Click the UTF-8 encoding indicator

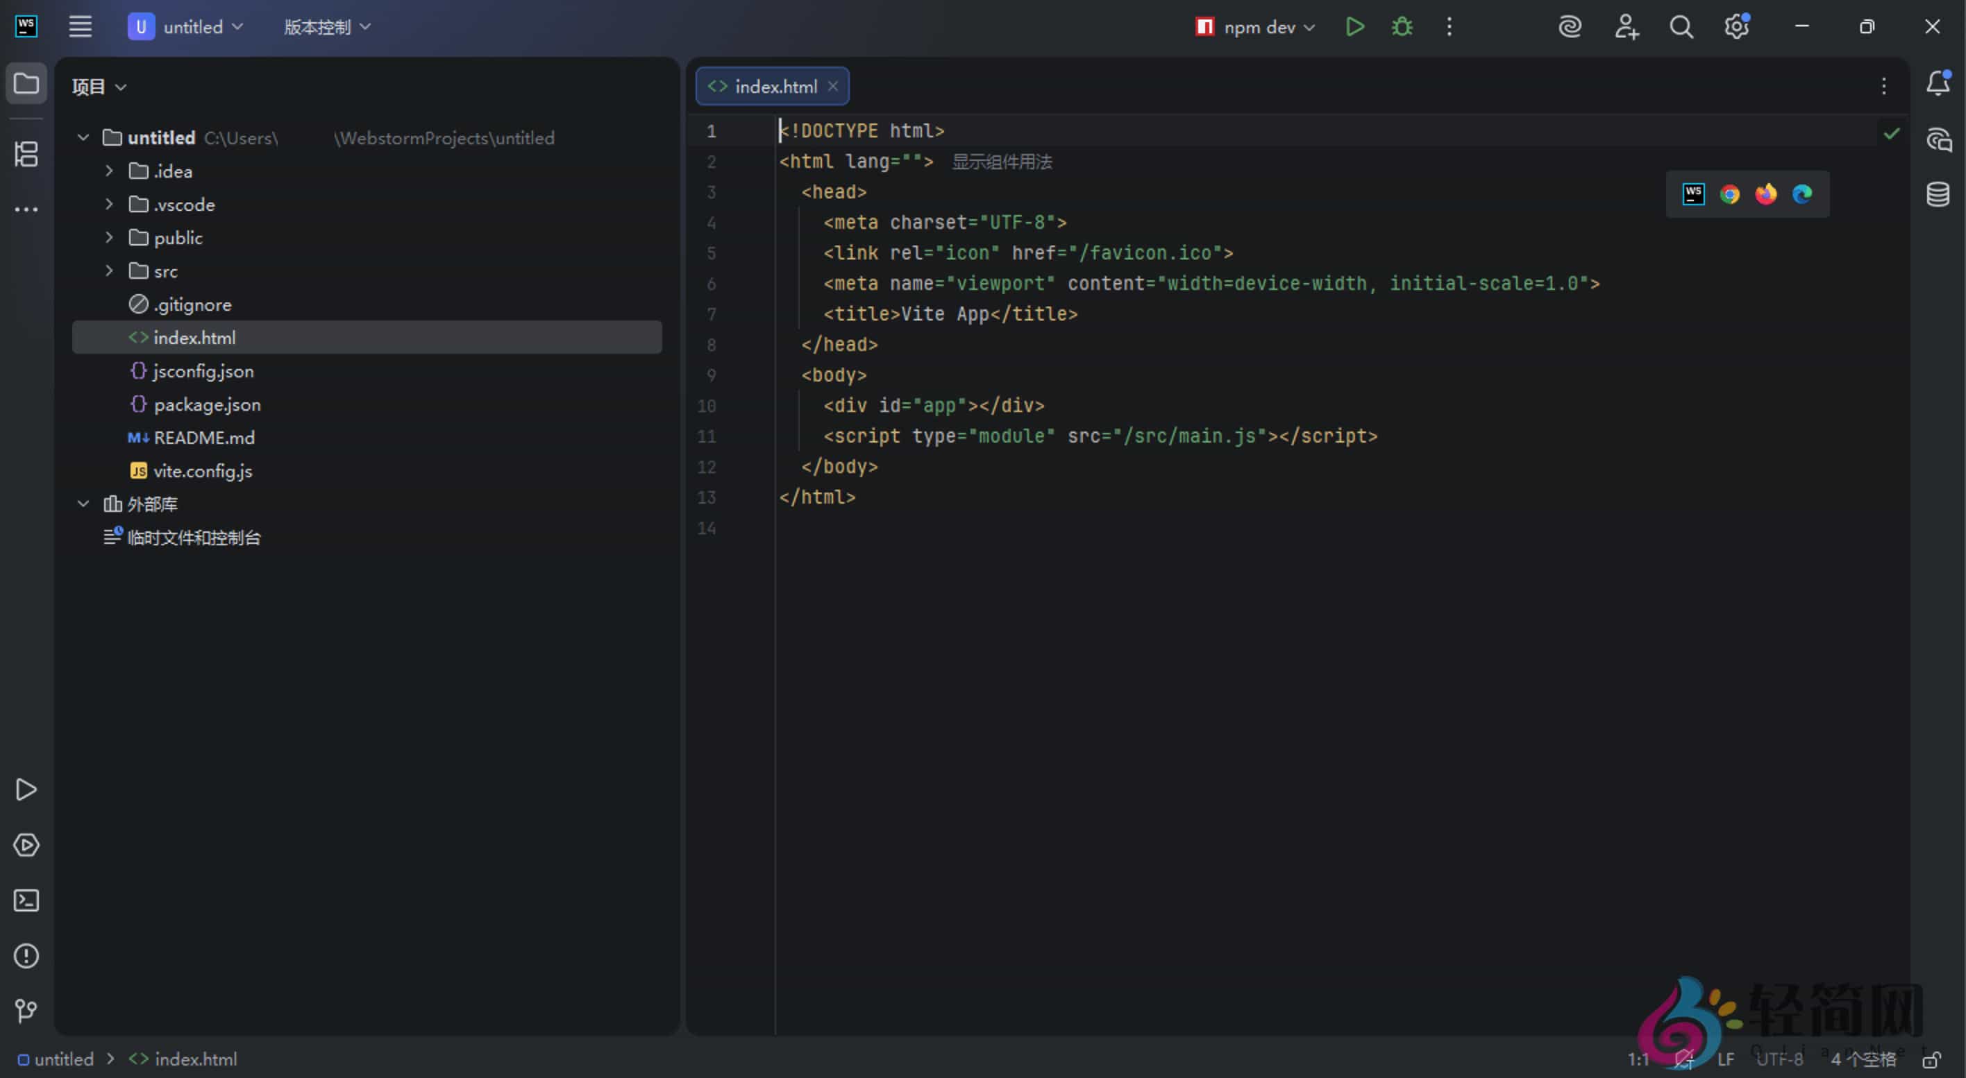[x=1781, y=1059]
